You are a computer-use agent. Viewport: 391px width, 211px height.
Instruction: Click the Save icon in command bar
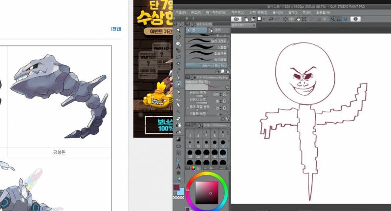(x=260, y=19)
